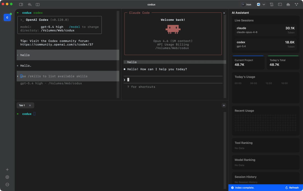Add a new terminal tab

point(224,105)
